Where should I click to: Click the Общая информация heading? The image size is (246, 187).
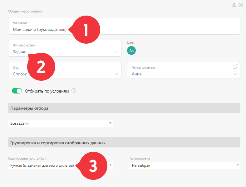[x=25, y=11]
